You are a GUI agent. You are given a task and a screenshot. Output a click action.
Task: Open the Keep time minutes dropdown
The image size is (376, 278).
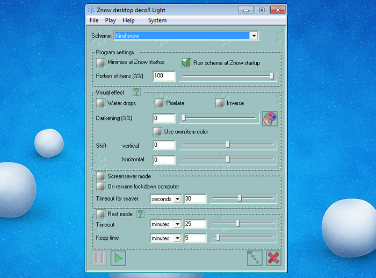[177, 238]
